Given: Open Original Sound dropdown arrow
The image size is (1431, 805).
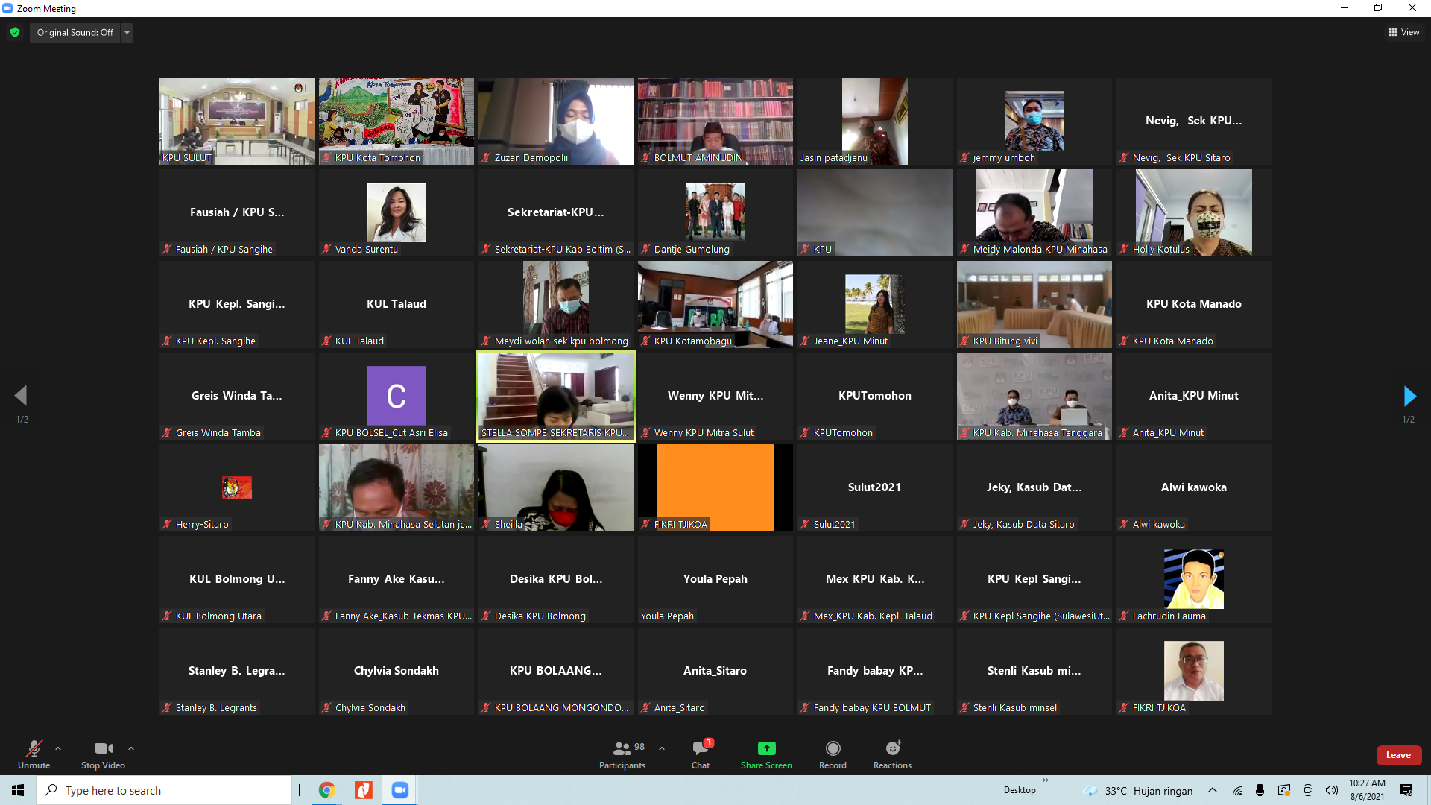Looking at the screenshot, I should pyautogui.click(x=127, y=32).
